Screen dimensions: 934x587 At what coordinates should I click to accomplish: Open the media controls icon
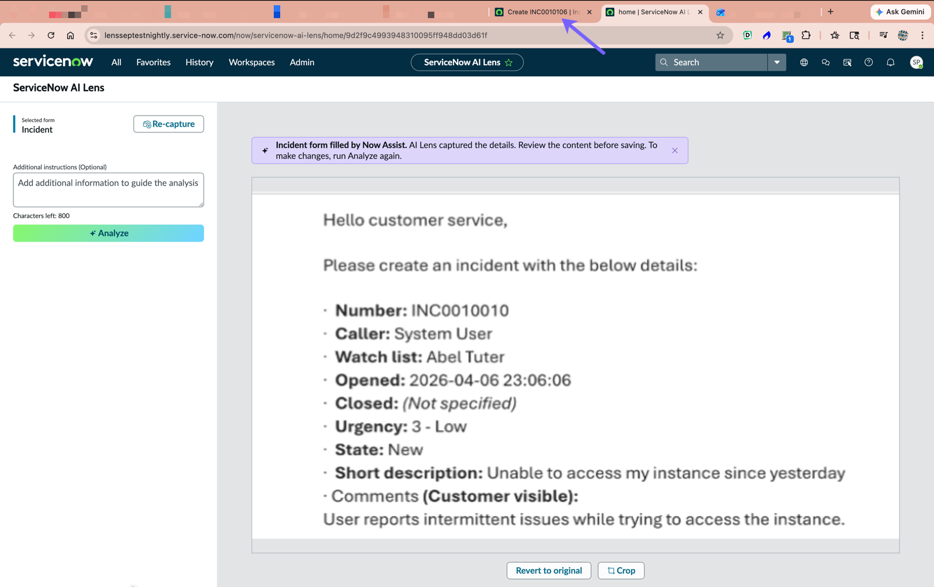point(883,36)
